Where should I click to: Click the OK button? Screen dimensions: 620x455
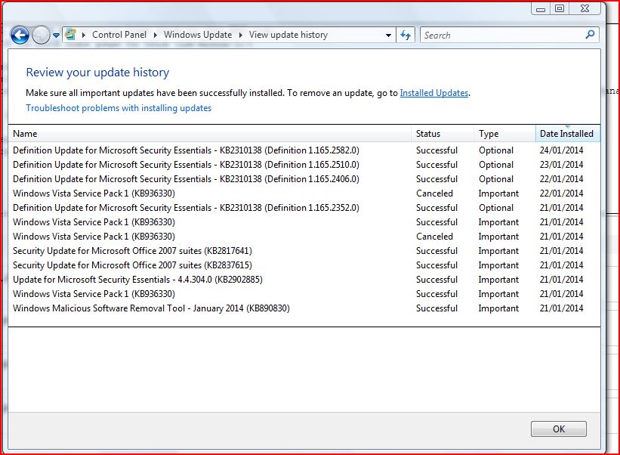click(x=558, y=429)
